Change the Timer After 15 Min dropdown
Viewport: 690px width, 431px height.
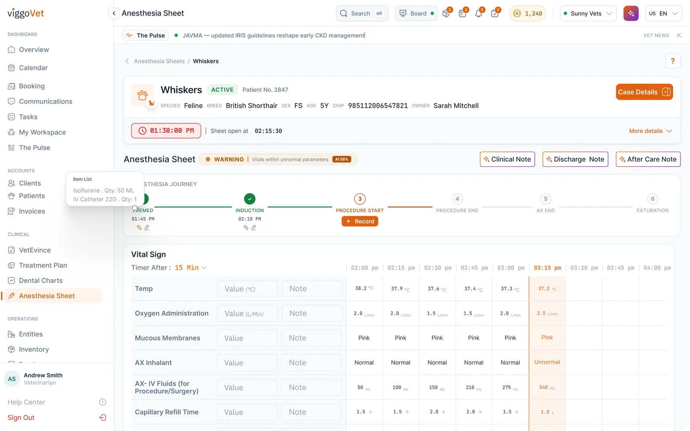pyautogui.click(x=191, y=268)
